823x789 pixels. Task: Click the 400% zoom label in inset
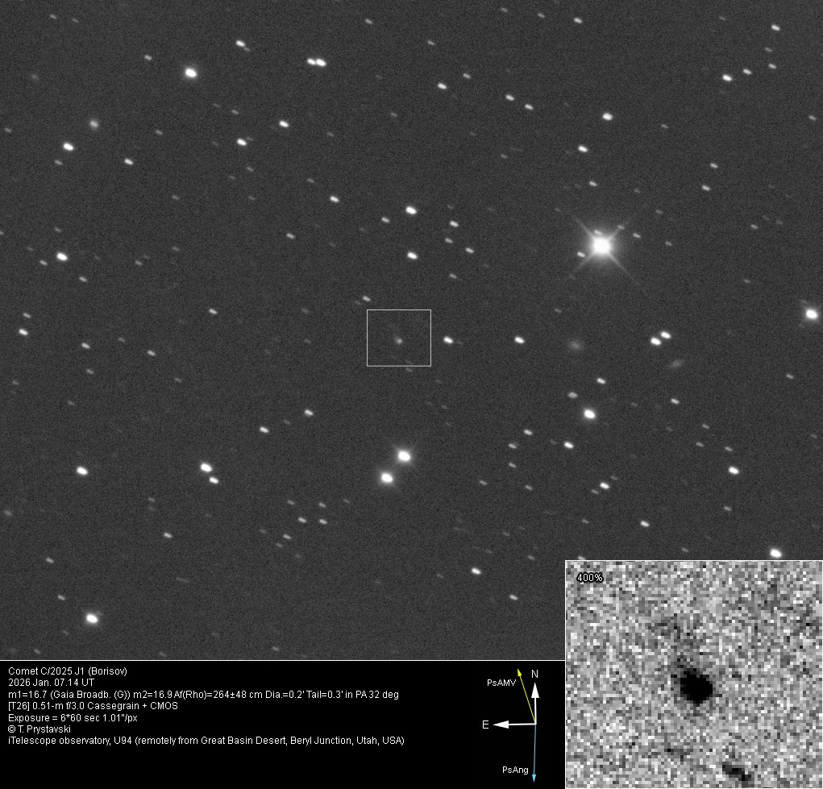589,577
